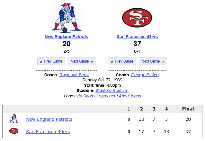Open coach George Seifert's page
This screenshot has height=141, width=205.
pos(145,75)
